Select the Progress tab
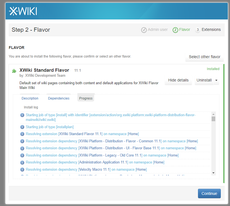This screenshot has width=230, height=206. tap(86, 98)
